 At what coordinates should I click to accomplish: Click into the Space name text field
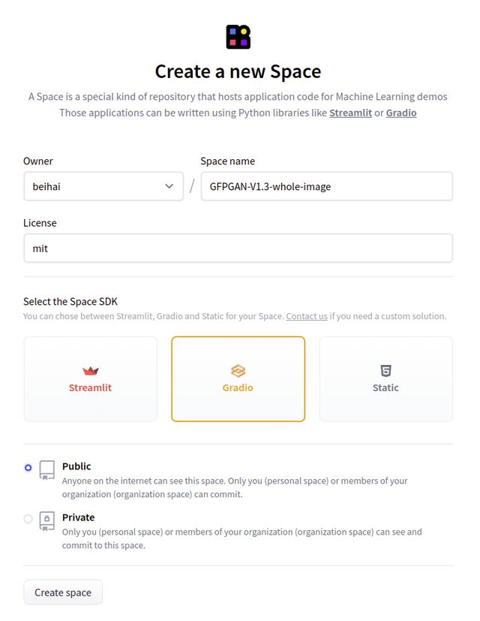[326, 186]
